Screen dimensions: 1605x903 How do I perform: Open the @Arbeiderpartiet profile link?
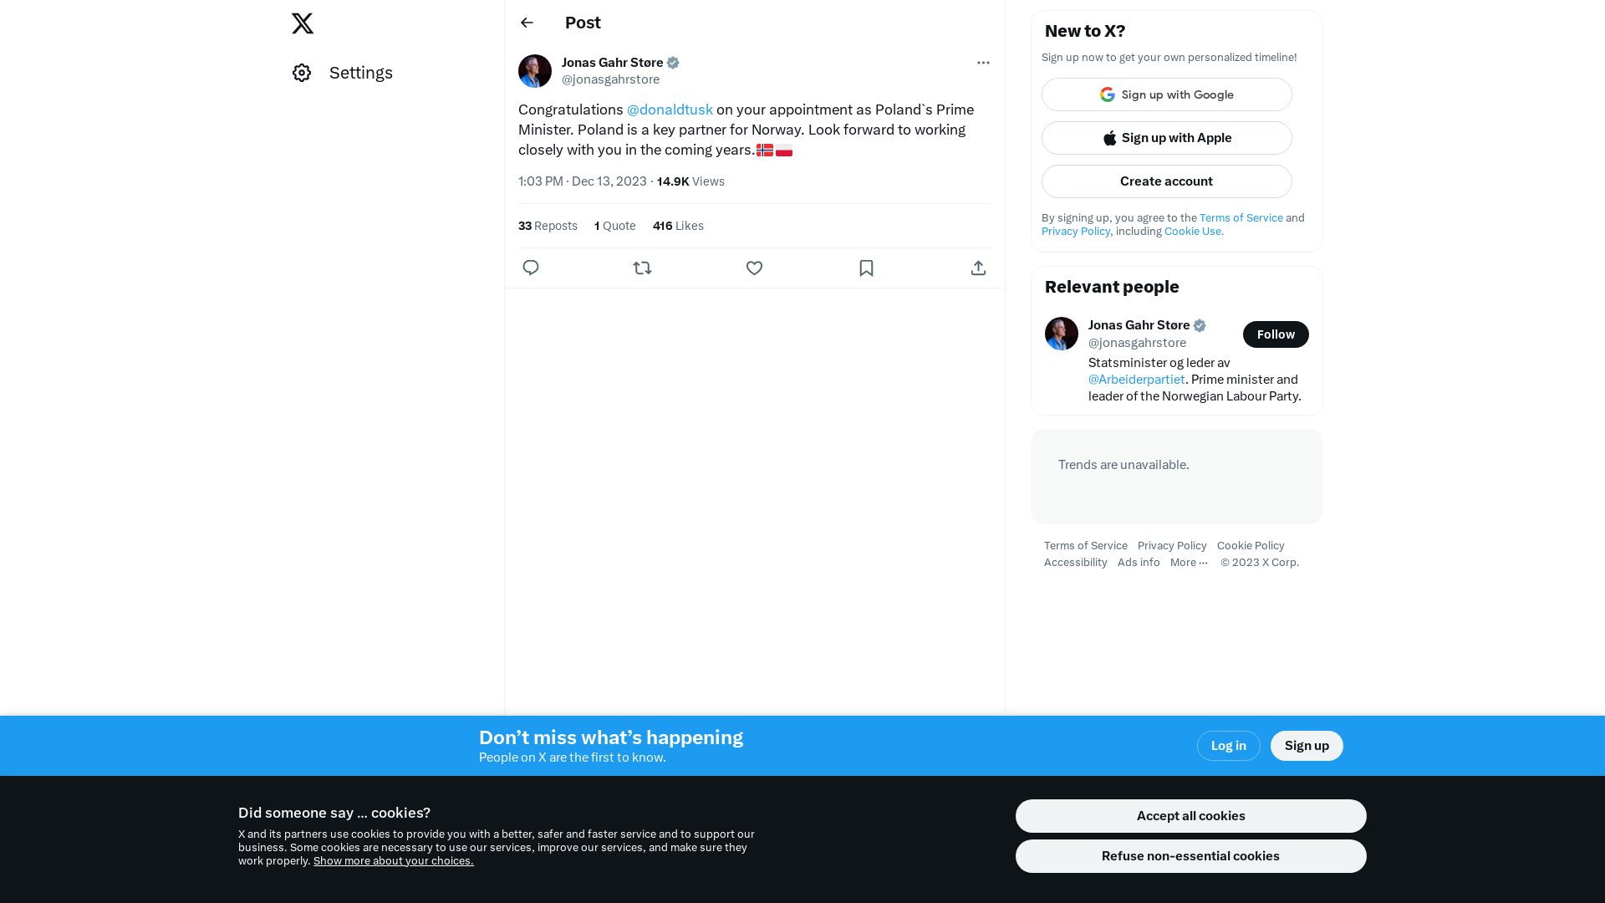coord(1137,380)
